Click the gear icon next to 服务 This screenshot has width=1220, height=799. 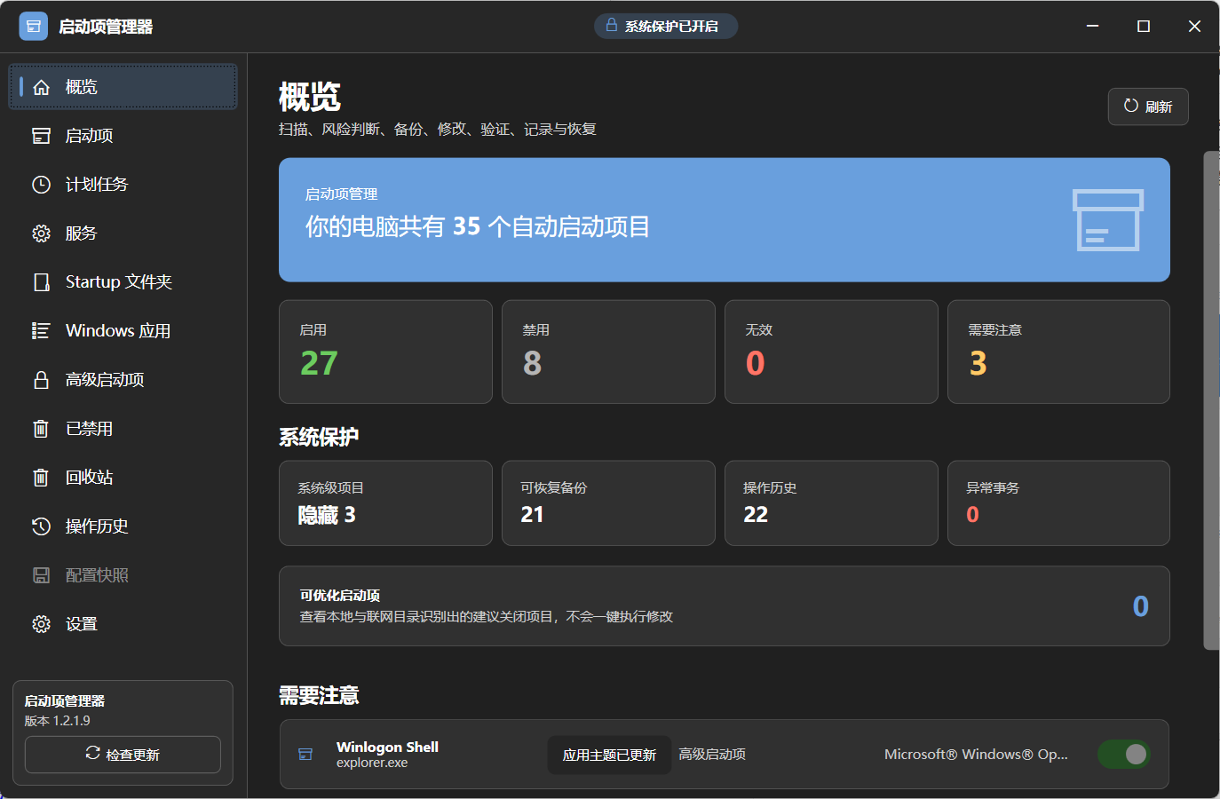pos(41,233)
